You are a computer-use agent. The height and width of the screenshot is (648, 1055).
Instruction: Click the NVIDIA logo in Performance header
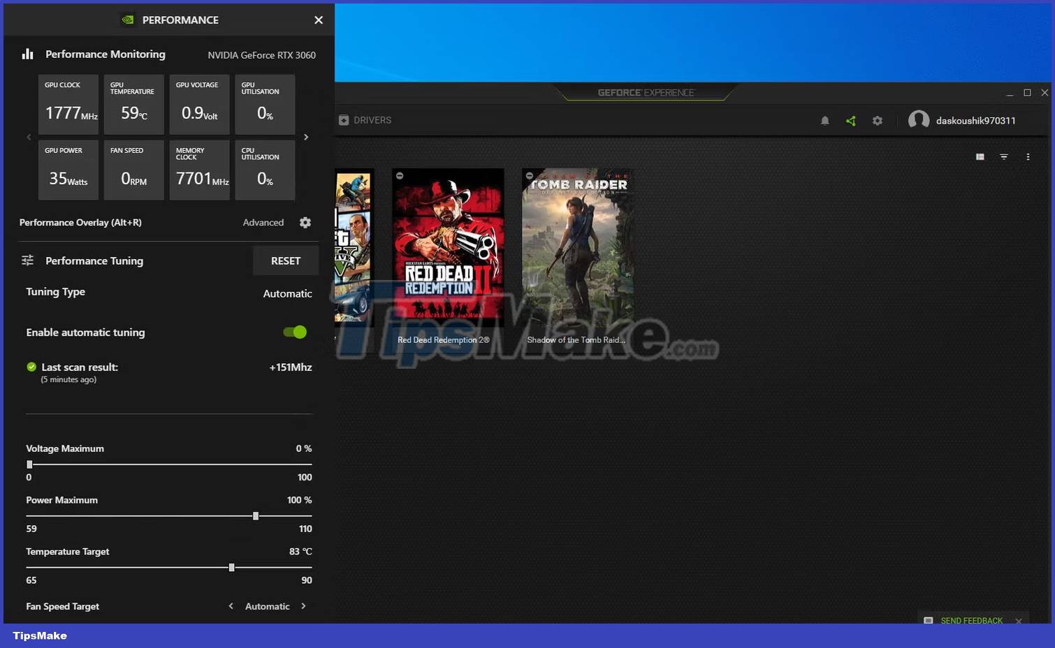[x=128, y=20]
